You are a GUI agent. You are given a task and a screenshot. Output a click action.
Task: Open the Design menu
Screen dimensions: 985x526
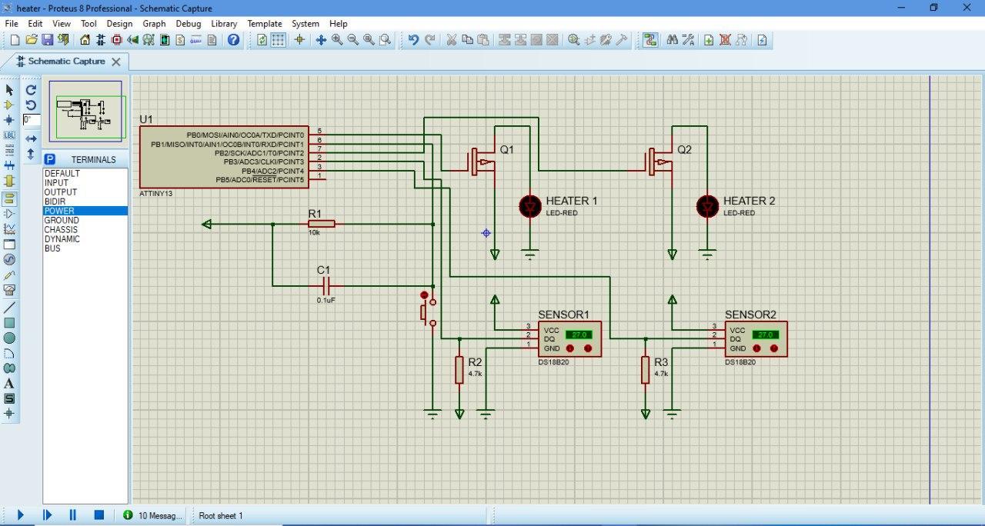[119, 24]
